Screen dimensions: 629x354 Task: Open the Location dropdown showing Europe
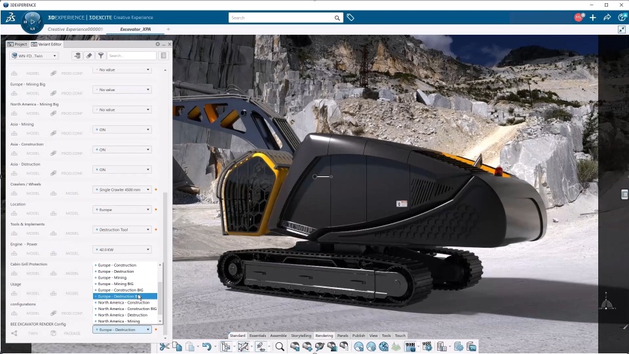coord(122,210)
